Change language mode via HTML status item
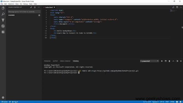 (x=172, y=102)
